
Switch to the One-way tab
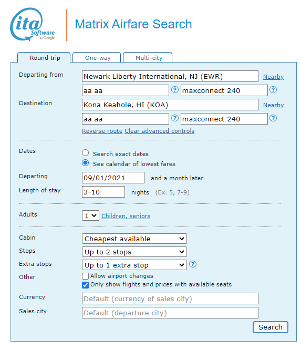[97, 58]
